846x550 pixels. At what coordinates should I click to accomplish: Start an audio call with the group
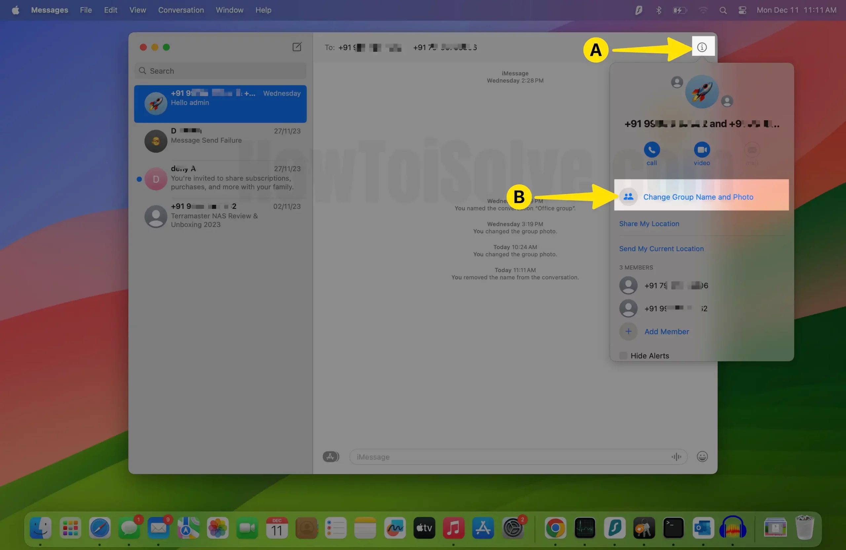click(651, 150)
